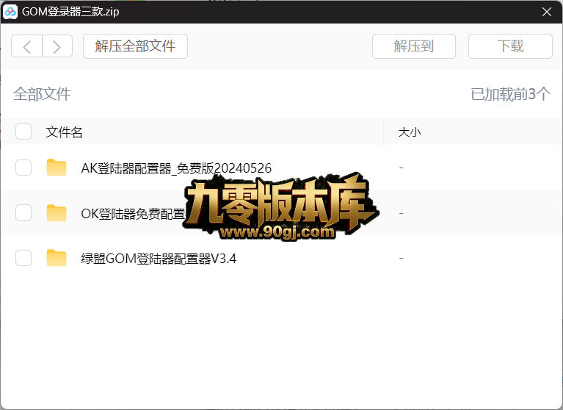Click the 大小 column header
This screenshot has width=563, height=410.
tap(410, 132)
